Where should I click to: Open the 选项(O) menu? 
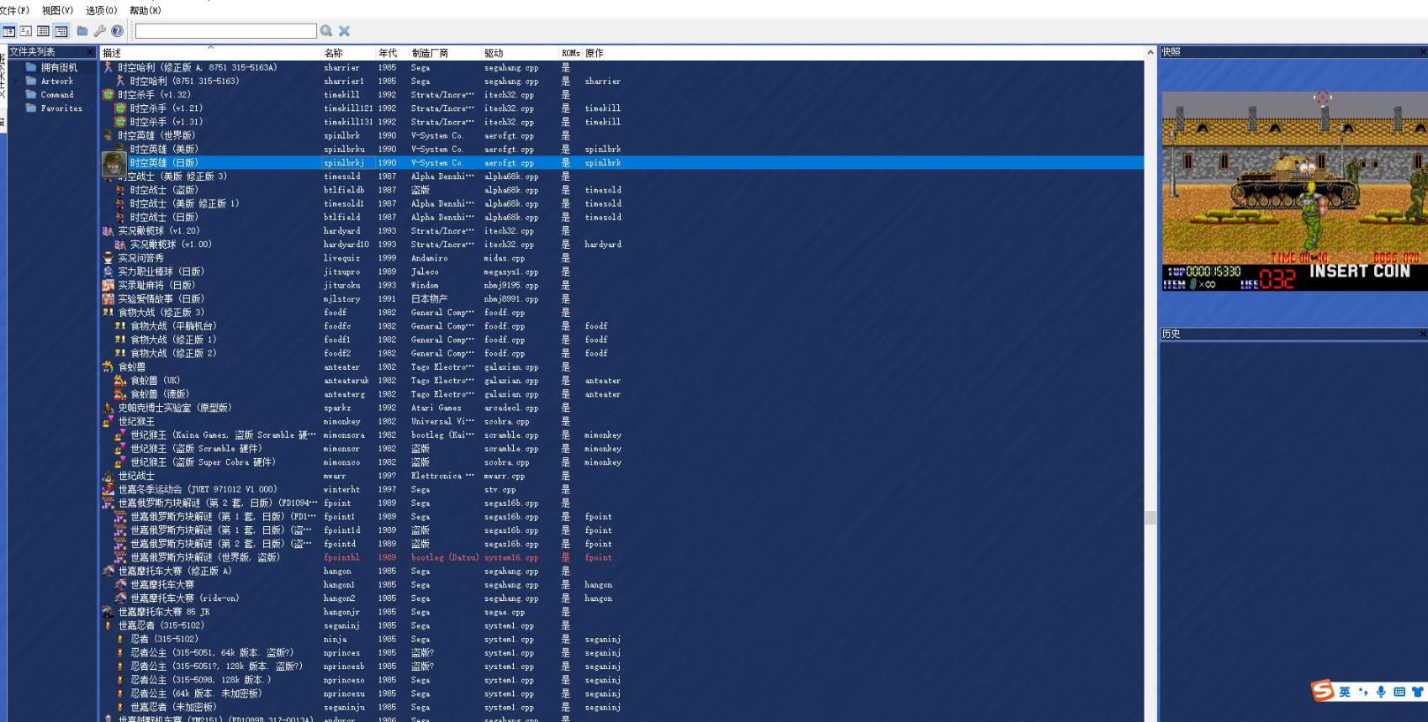point(101,10)
